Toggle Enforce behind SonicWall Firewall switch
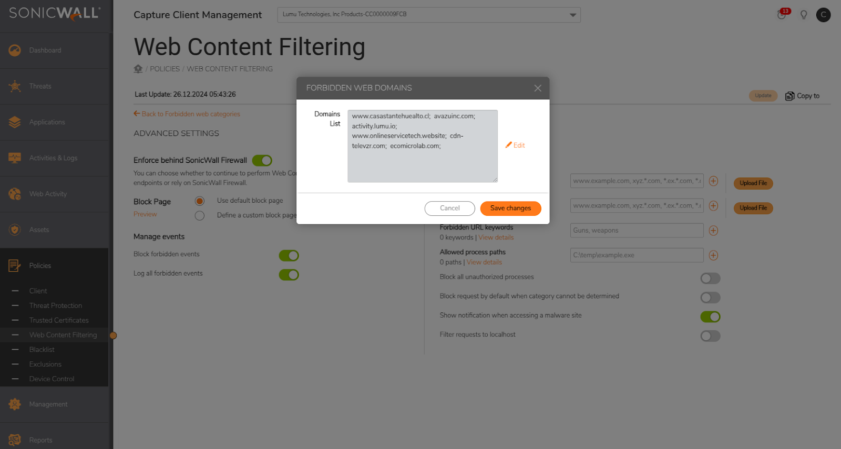This screenshot has width=841, height=449. click(262, 161)
